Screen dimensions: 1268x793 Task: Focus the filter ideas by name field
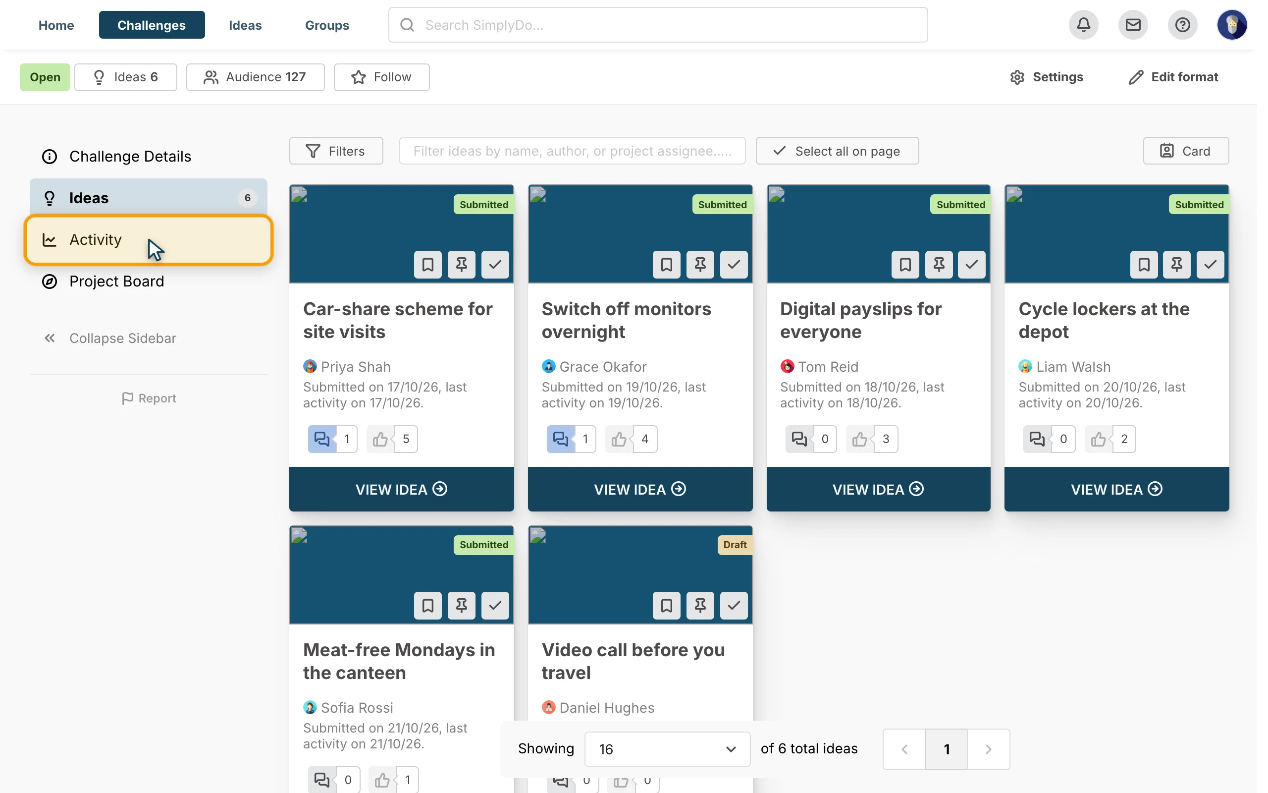click(x=572, y=151)
